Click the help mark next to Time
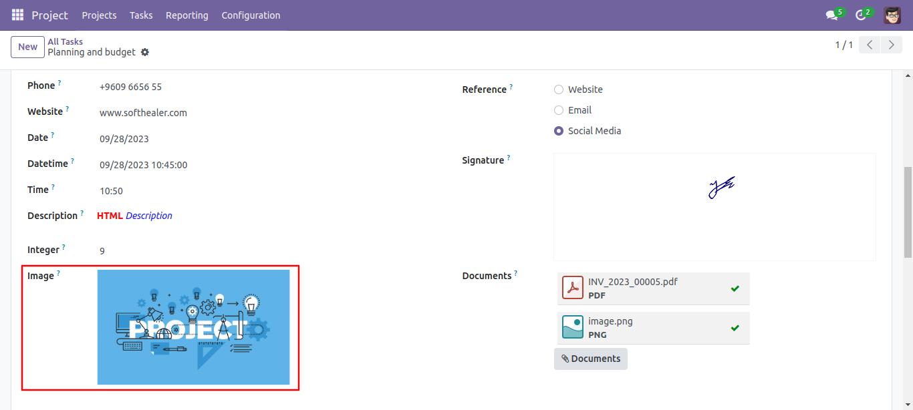 tap(53, 187)
